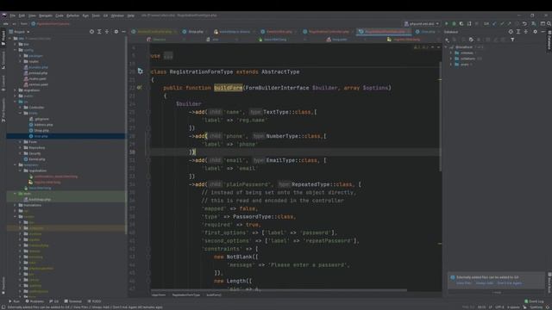Open the File menu

[x=13, y=15]
